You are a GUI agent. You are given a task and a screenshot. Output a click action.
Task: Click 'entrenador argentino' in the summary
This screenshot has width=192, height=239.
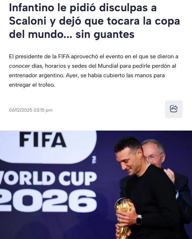pos(36,75)
